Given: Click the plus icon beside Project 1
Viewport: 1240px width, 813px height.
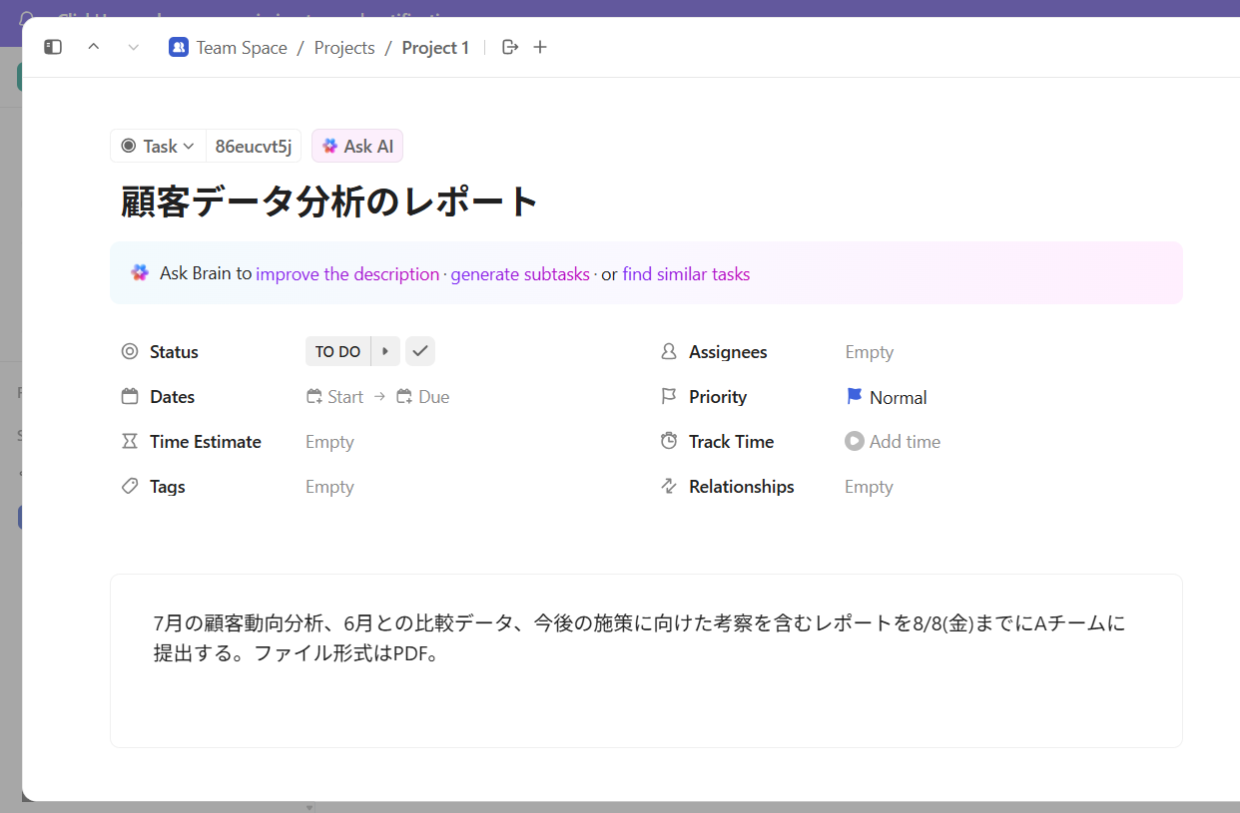Looking at the screenshot, I should coord(540,47).
